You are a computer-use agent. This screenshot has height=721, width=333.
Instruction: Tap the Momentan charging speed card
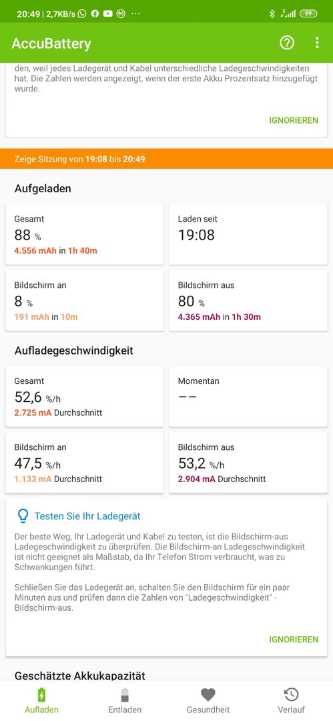pos(248,397)
